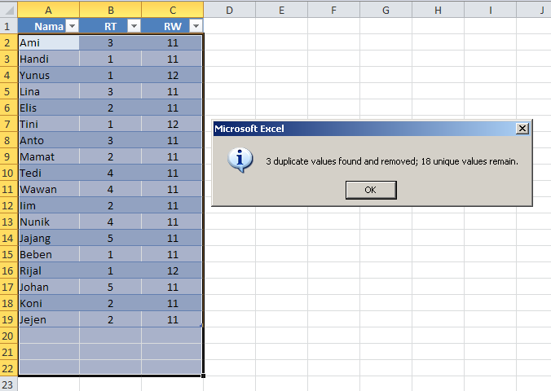551x391 pixels.
Task: Select the cell containing Tedi
Action: (x=48, y=173)
